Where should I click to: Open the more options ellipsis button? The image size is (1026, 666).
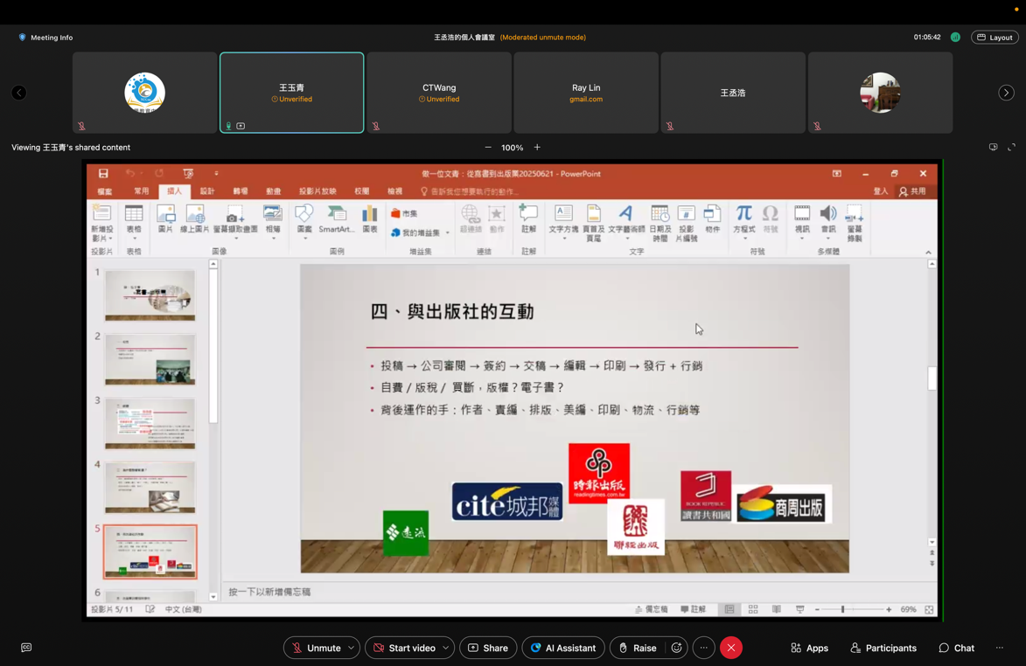704,648
